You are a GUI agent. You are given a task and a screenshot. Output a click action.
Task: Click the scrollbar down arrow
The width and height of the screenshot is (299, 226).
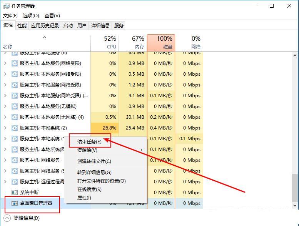coord(295,206)
